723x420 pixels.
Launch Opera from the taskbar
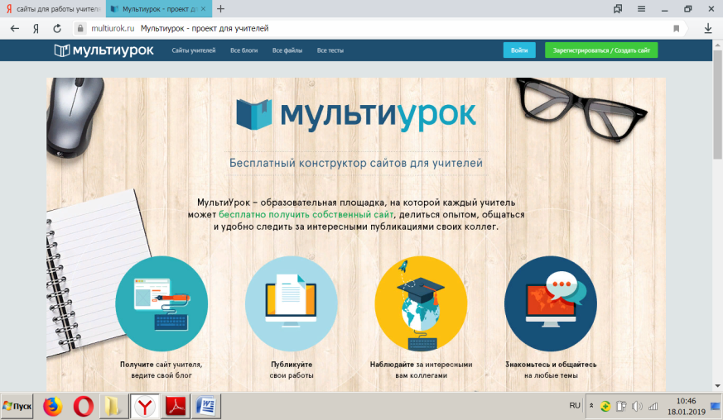coord(84,407)
